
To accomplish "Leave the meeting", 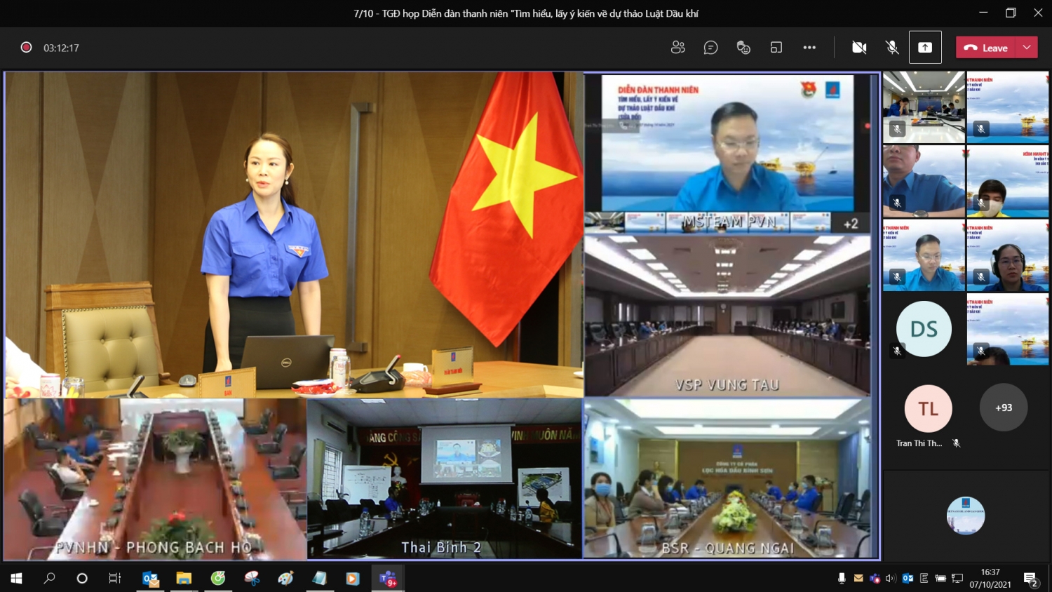I will [985, 48].
